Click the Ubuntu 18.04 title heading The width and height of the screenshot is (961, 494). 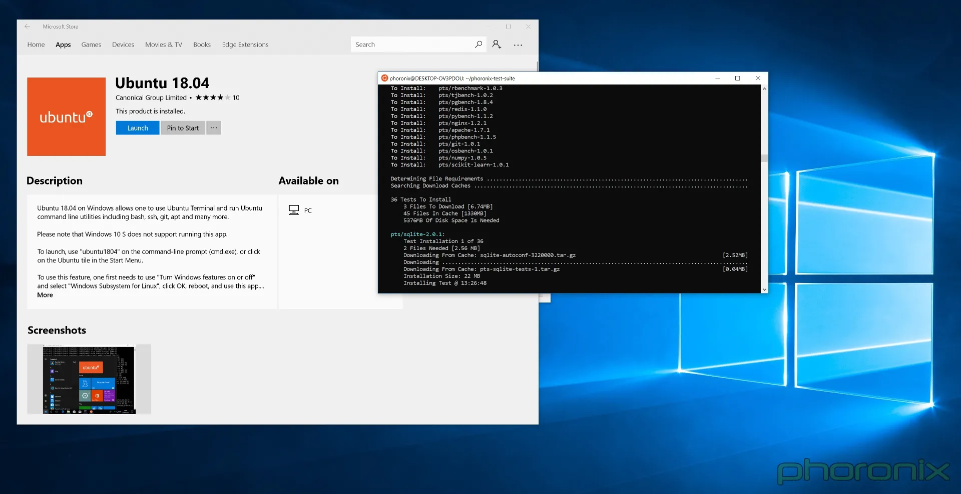pyautogui.click(x=162, y=83)
